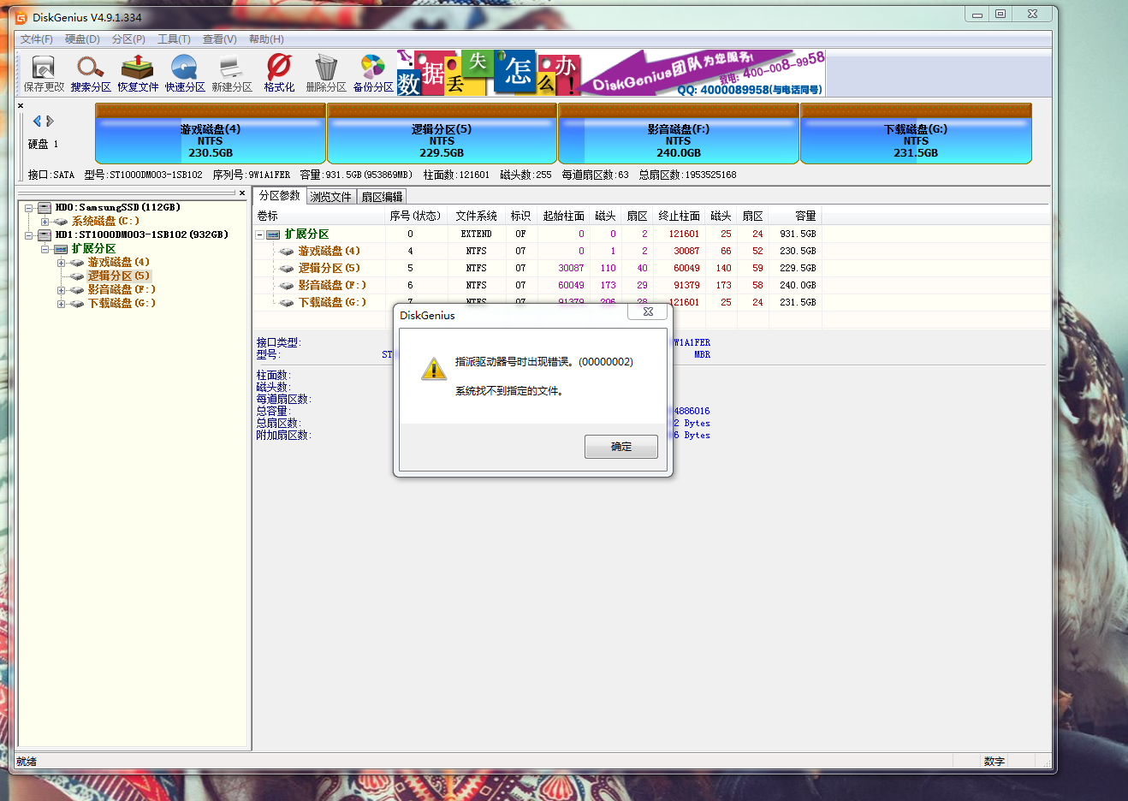Click the DiskGenius team advertisement banner
Viewport: 1128px width, 801px height.
tap(611, 73)
